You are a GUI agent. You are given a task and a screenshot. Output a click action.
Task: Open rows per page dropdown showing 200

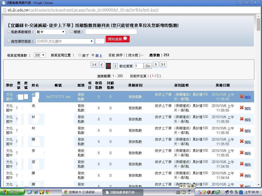pyautogui.click(x=39, y=55)
